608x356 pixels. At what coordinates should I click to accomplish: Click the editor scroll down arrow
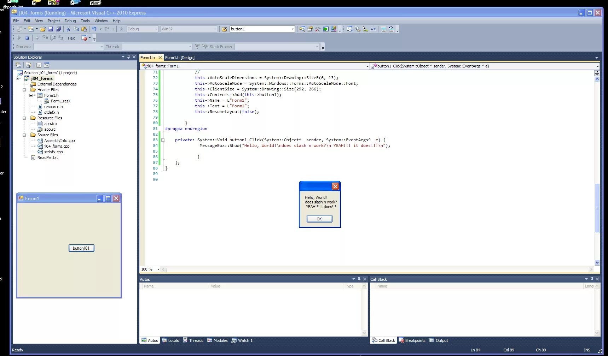pyautogui.click(x=597, y=262)
